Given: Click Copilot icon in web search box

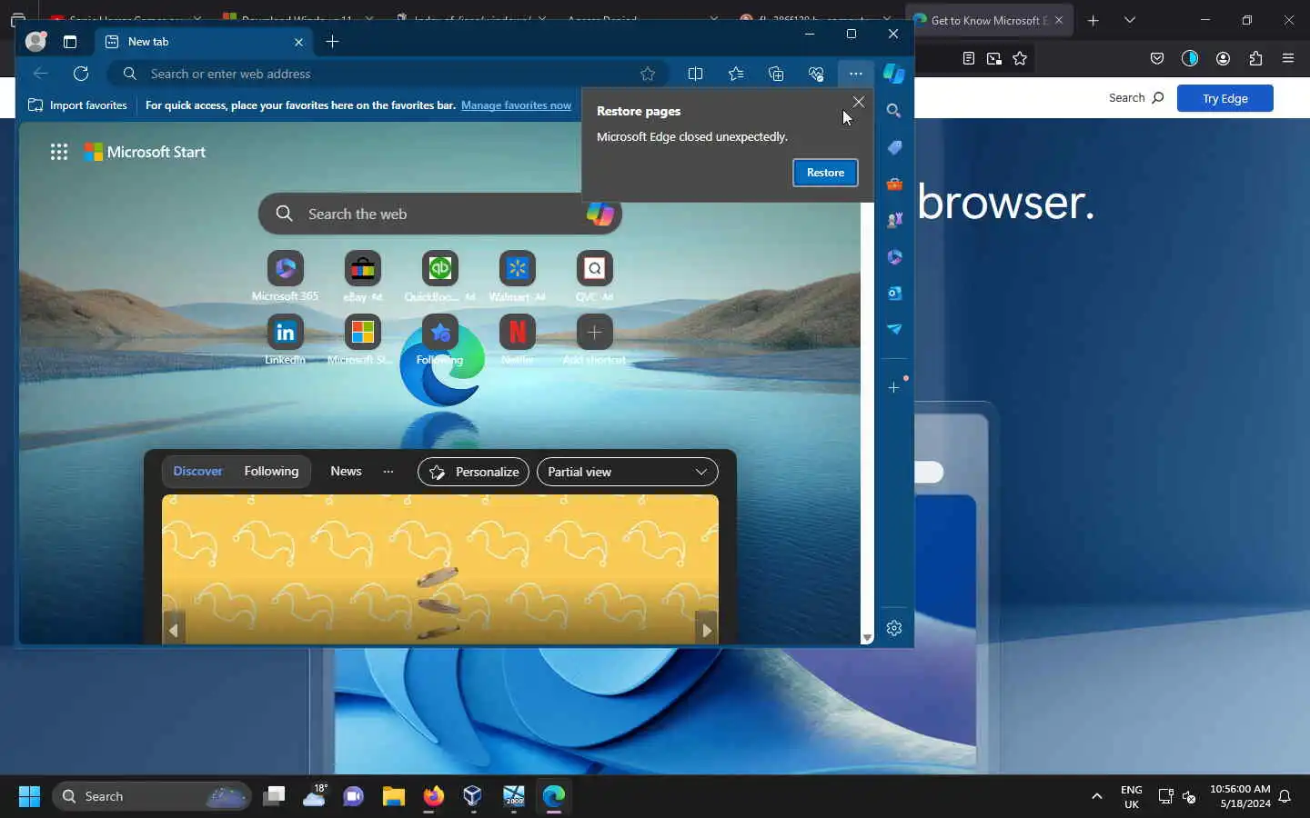Looking at the screenshot, I should coord(600,214).
